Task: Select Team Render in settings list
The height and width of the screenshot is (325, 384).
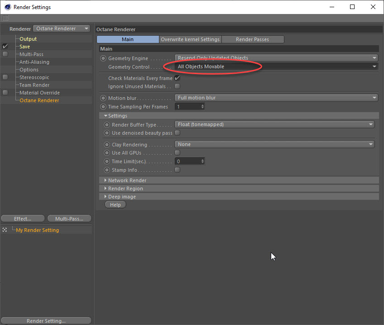Action: coord(34,85)
